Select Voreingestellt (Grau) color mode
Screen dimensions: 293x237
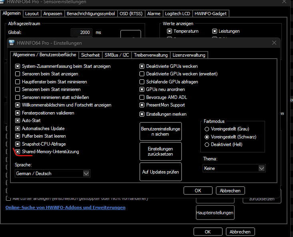pos(207,129)
